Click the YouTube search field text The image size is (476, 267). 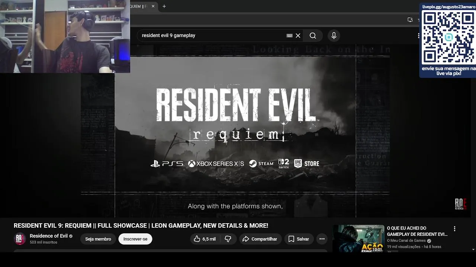(168, 36)
